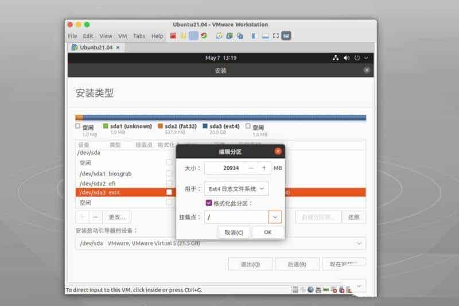Open the boot loader device /dev/sda dropdown
The image size is (459, 306).
pos(220,243)
